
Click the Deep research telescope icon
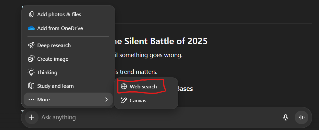pos(31,45)
